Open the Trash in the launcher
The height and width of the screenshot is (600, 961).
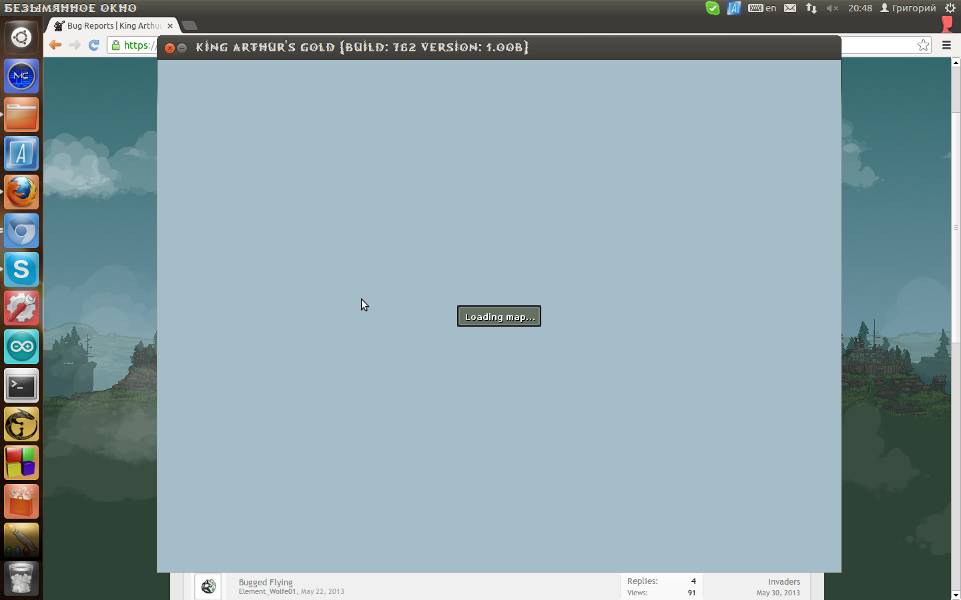pos(21,579)
